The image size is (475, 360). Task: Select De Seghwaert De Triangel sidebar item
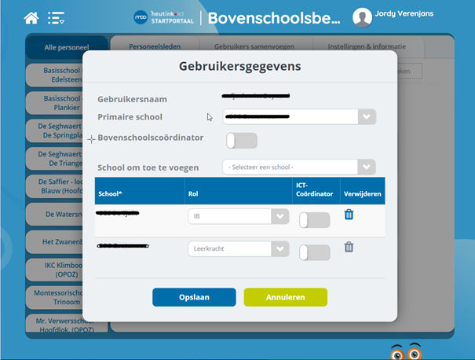point(54,158)
